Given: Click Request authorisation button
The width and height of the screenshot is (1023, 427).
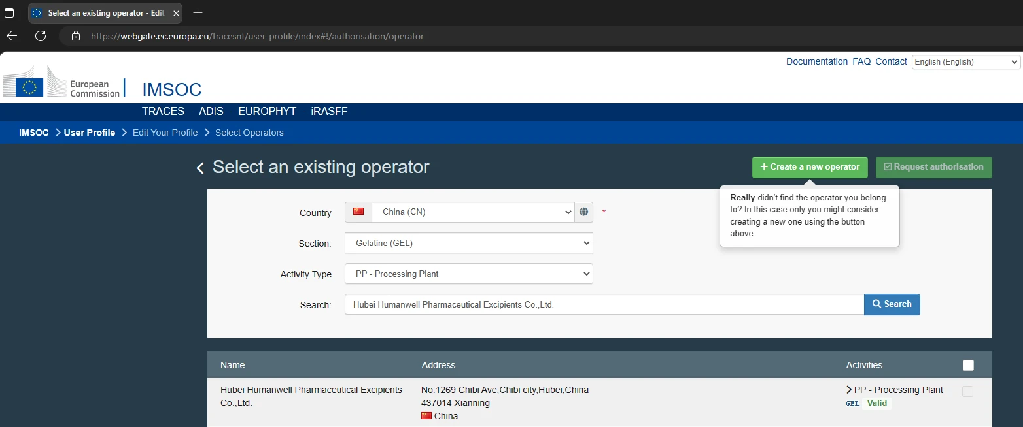Looking at the screenshot, I should coord(933,167).
